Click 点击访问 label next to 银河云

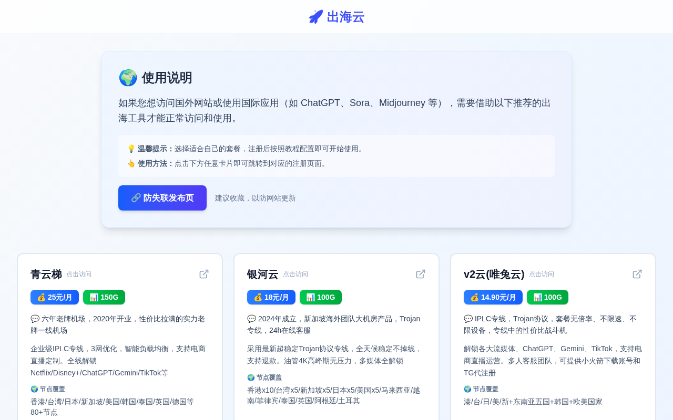click(x=295, y=274)
